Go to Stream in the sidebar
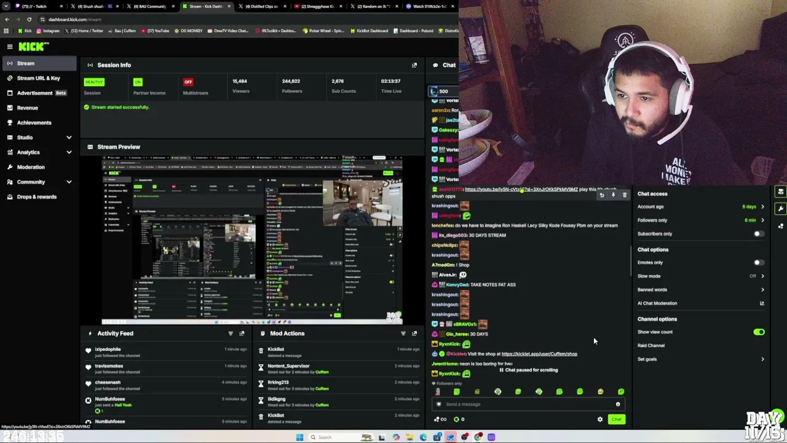This screenshot has height=443, width=787. [39, 63]
